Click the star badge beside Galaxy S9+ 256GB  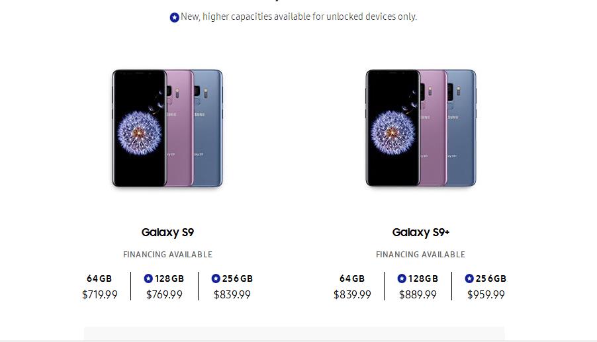click(469, 278)
